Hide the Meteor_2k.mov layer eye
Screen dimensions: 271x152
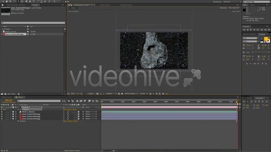coord(2,112)
